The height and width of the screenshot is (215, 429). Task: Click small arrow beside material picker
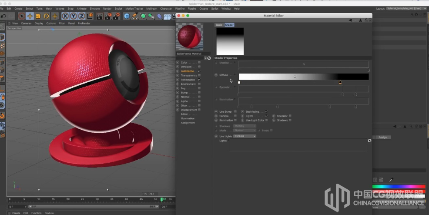click(205, 58)
